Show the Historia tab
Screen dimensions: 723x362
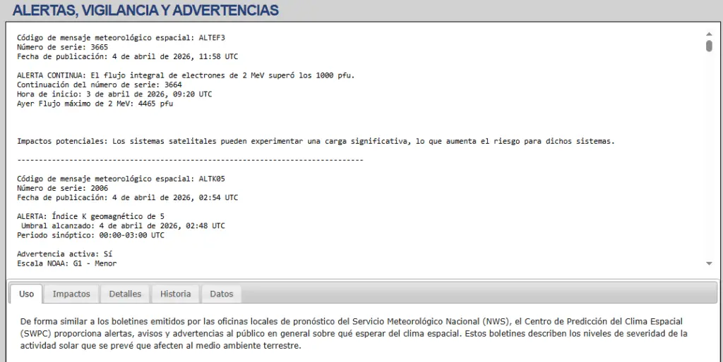(175, 294)
